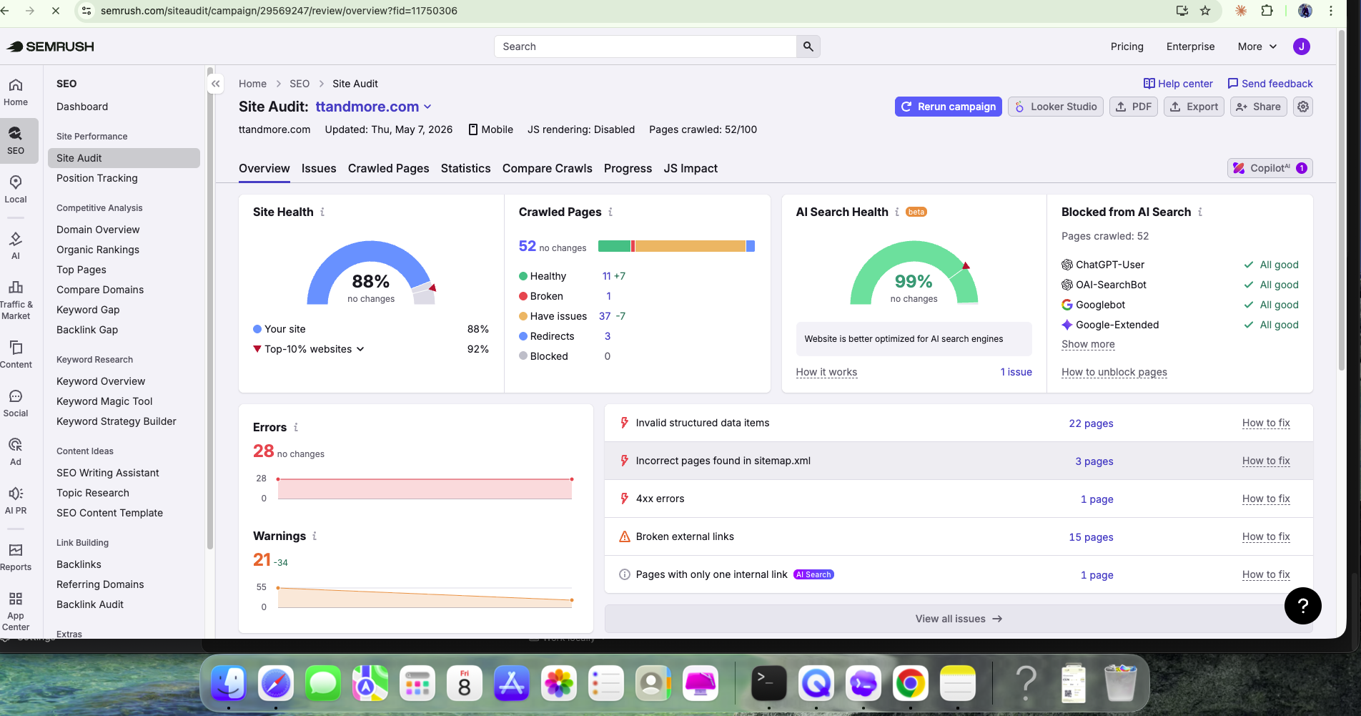Open the Ad section icon
Viewport: 1361px width, 716px height.
tap(16, 452)
